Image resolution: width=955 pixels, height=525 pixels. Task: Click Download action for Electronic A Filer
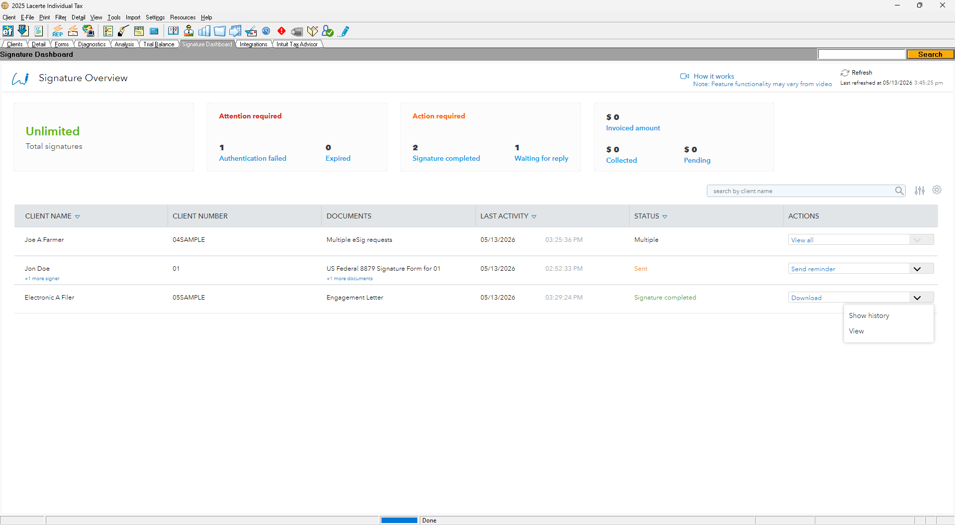pos(806,298)
